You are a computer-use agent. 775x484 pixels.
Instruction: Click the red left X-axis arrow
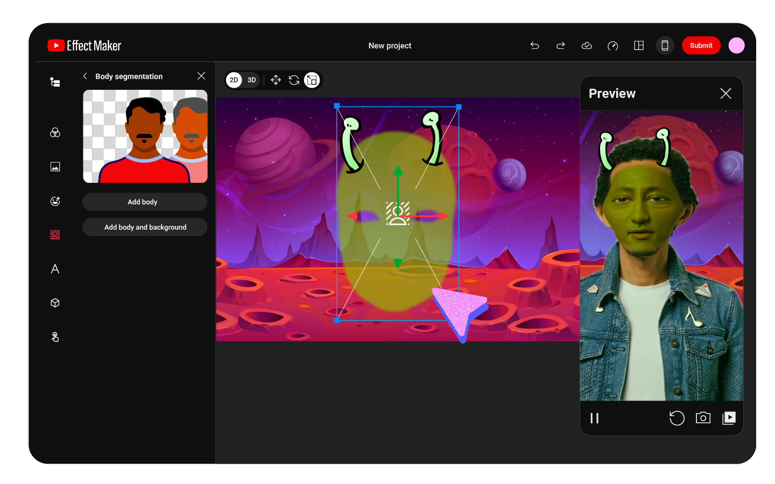[353, 216]
